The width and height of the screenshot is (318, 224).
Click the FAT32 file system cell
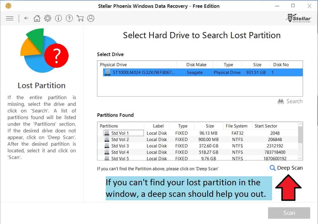pos(237,133)
